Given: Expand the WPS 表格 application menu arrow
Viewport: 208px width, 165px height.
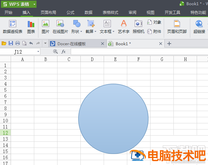Looking at the screenshot, I should coord(34,4).
